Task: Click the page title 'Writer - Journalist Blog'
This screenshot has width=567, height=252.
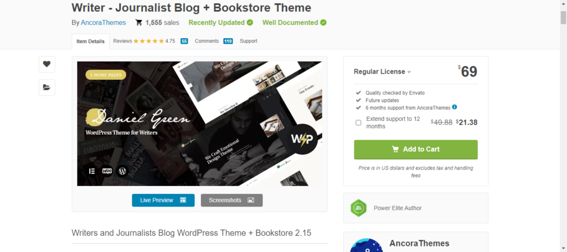Action: (x=191, y=8)
